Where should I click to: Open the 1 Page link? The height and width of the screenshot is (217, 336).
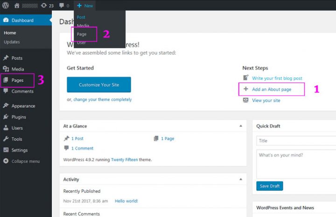168,139
